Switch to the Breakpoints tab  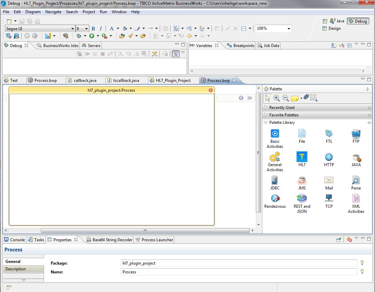241,46
